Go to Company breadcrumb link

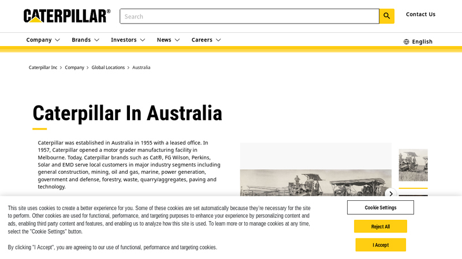[74, 67]
